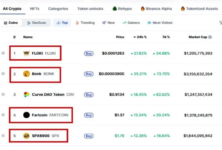Click the Top bar-chart icon
The width and height of the screenshot is (222, 150).
pos(58,23)
